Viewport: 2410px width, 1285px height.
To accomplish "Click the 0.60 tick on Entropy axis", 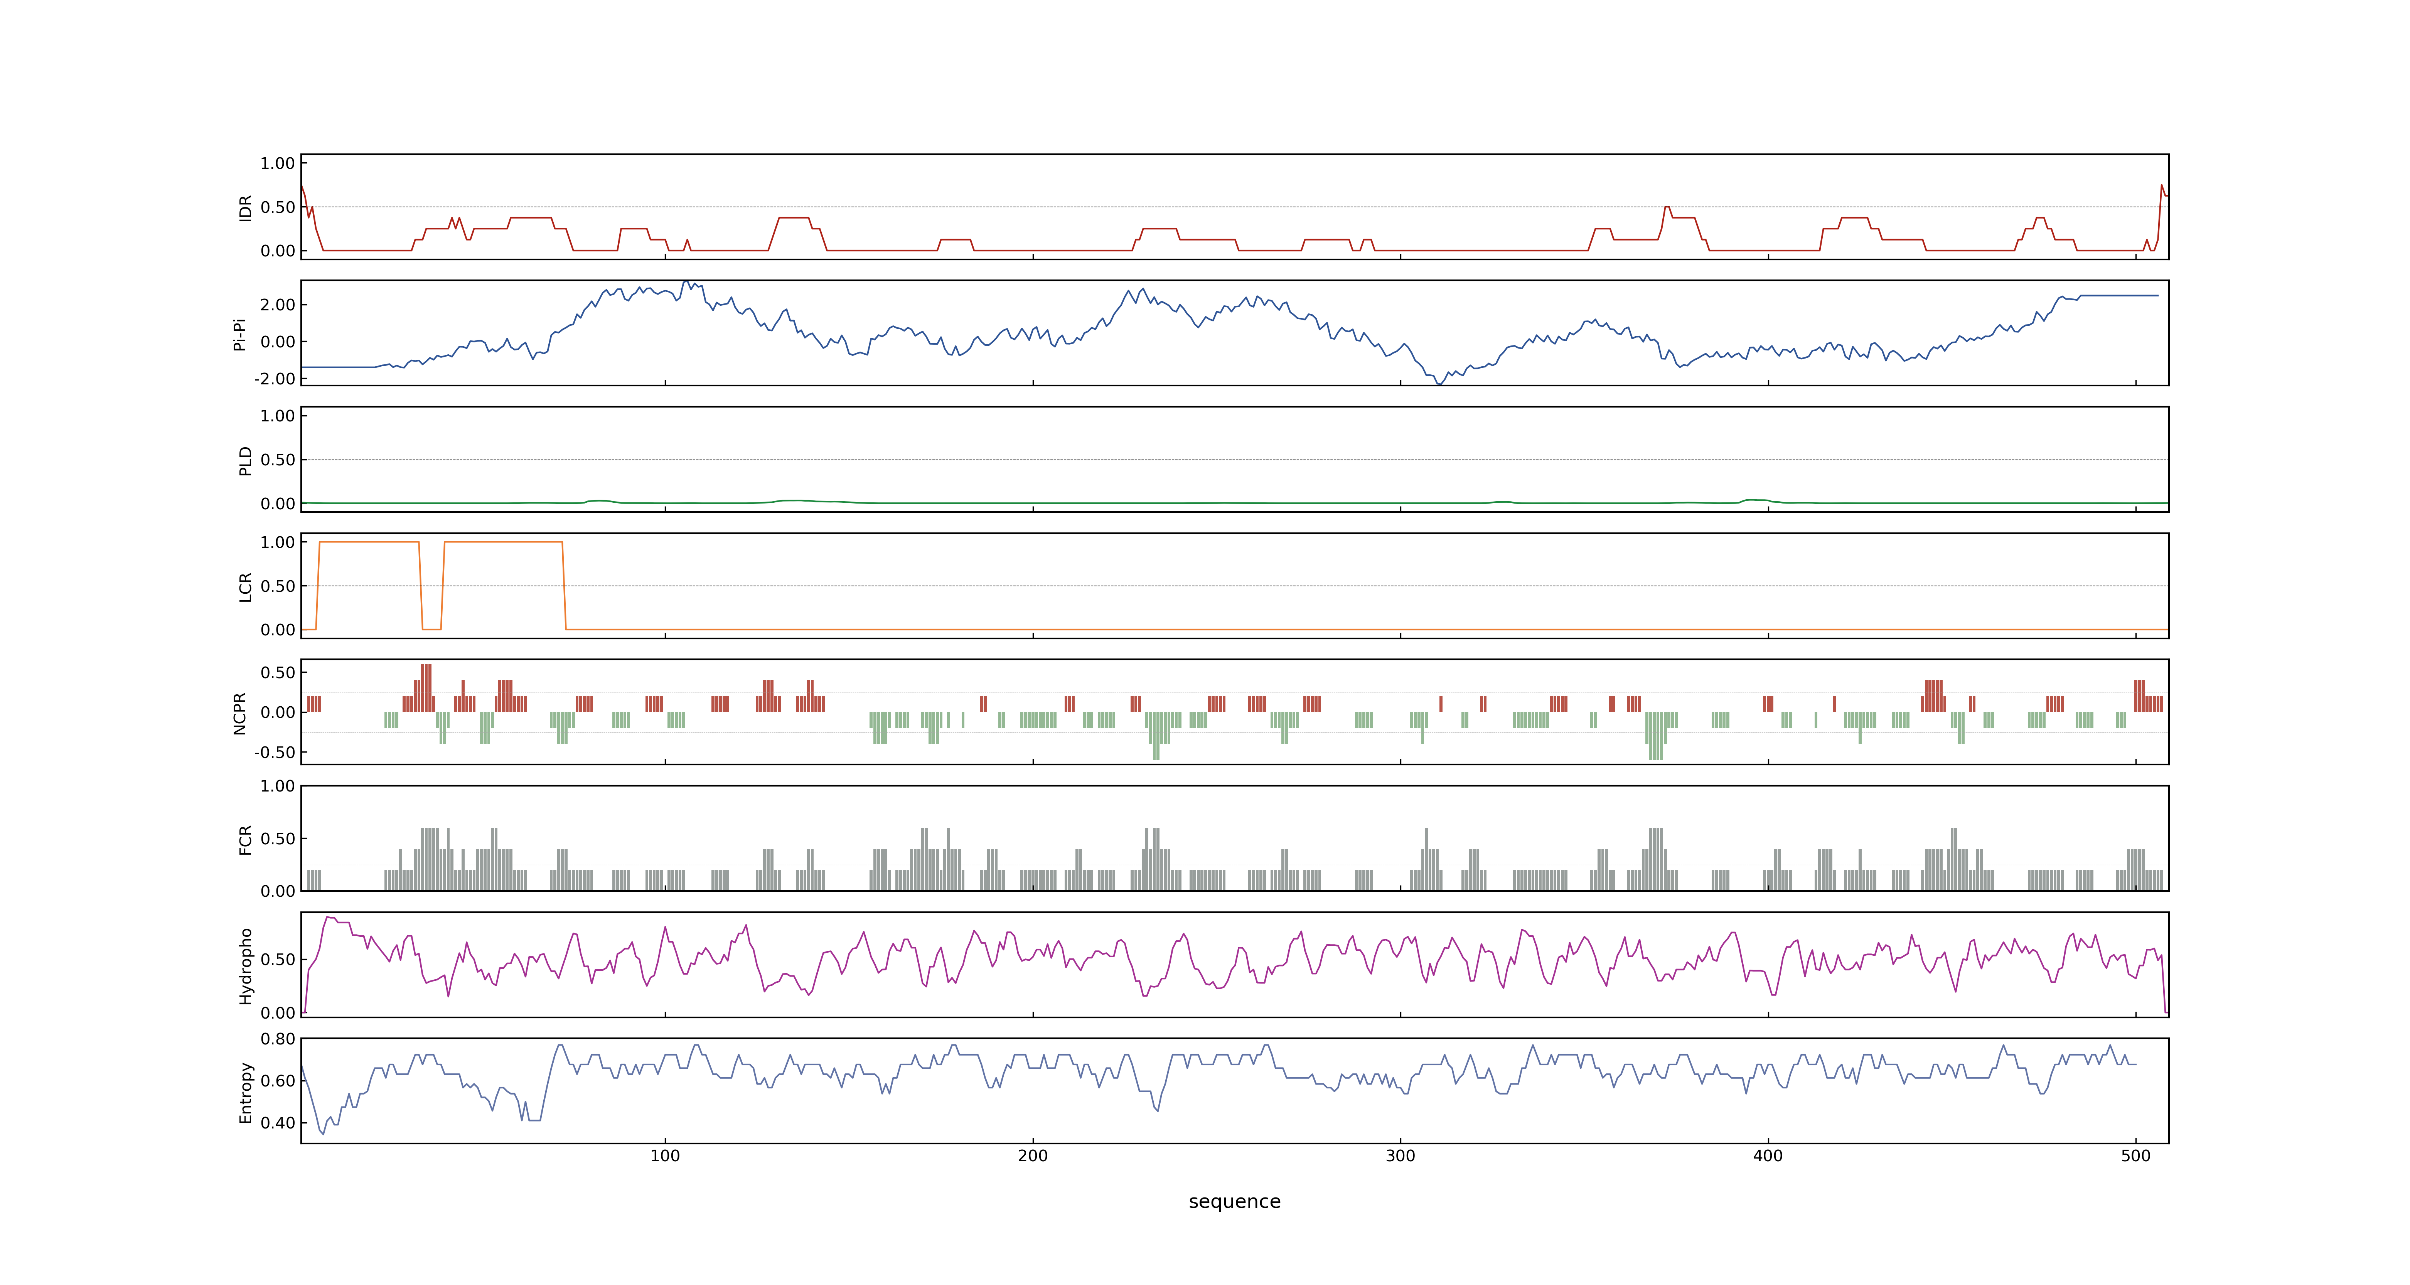I will 278,1080.
